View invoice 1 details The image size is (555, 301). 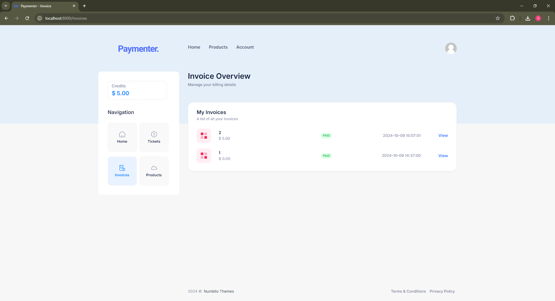click(x=443, y=156)
